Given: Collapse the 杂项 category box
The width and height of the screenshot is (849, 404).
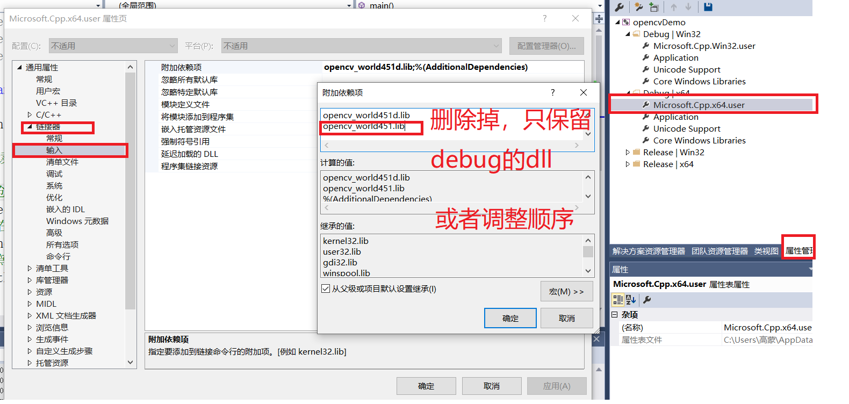Looking at the screenshot, I should tap(615, 314).
